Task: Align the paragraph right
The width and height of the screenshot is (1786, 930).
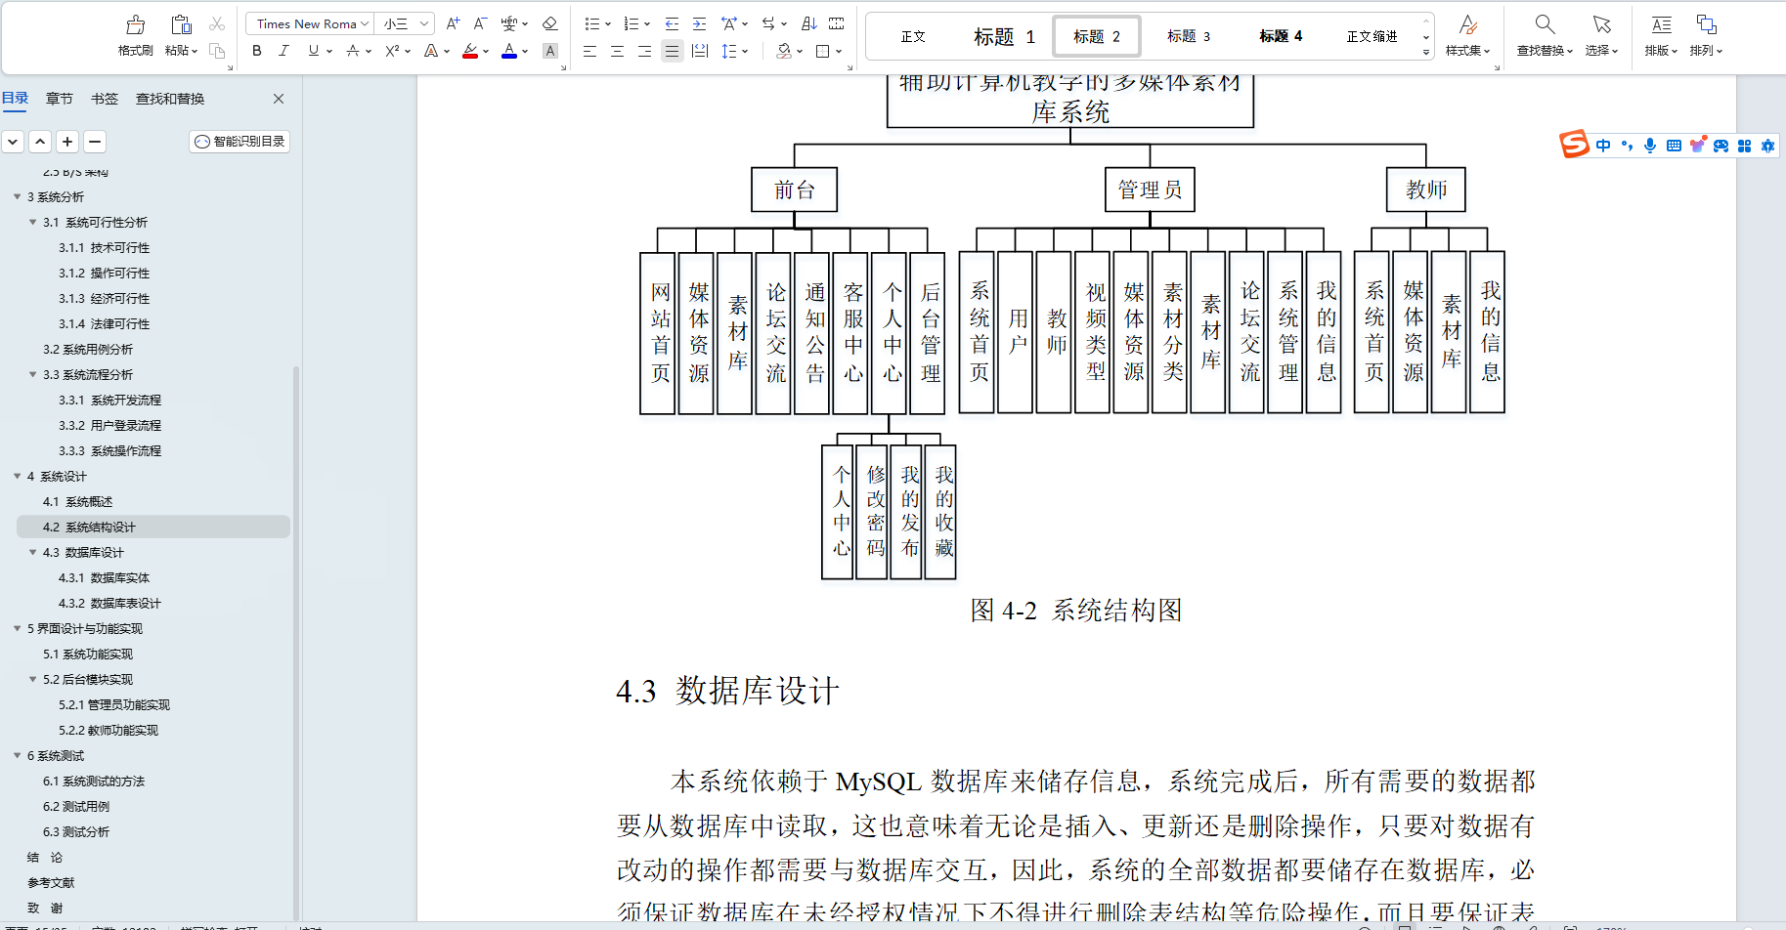Action: (x=644, y=51)
